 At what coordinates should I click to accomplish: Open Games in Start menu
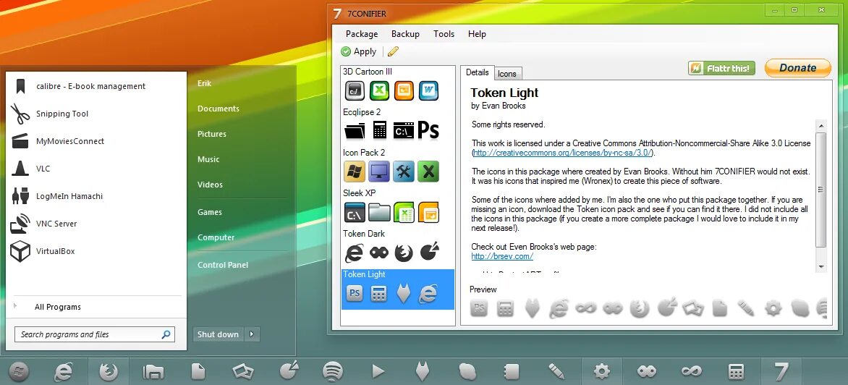210,213
